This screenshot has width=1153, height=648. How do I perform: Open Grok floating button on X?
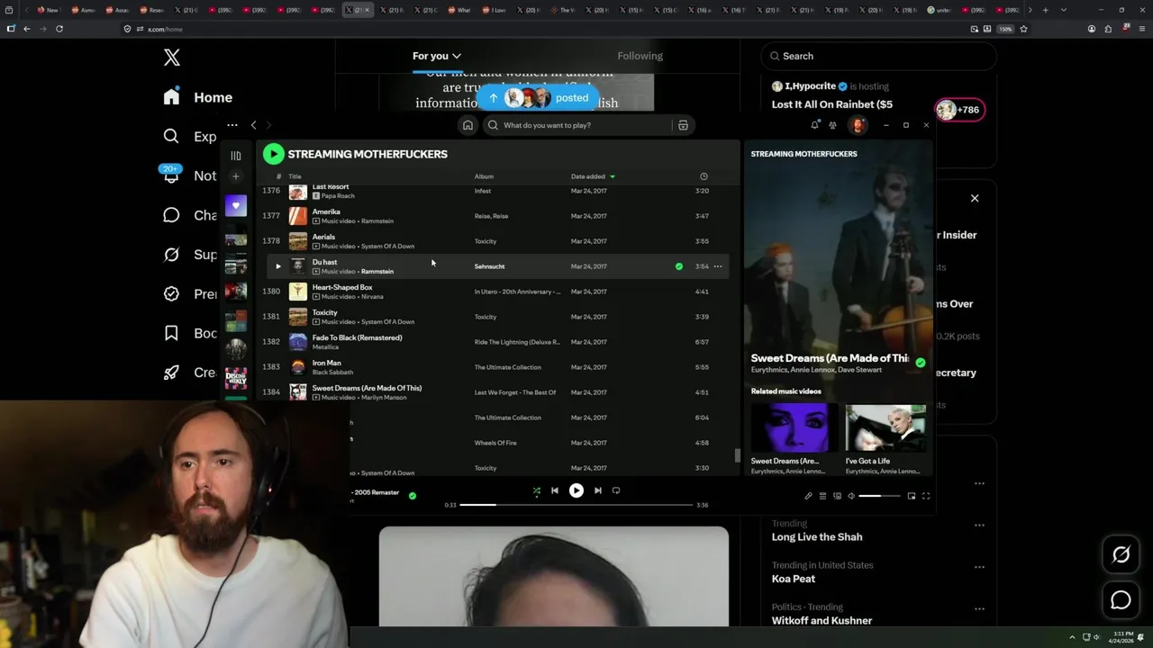point(1121,555)
